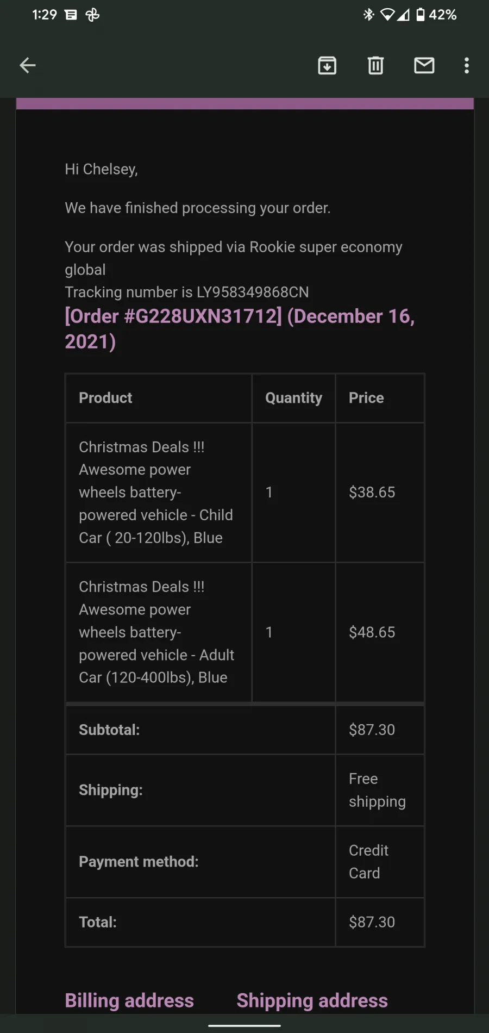Tap the battery 42% indicator

436,15
